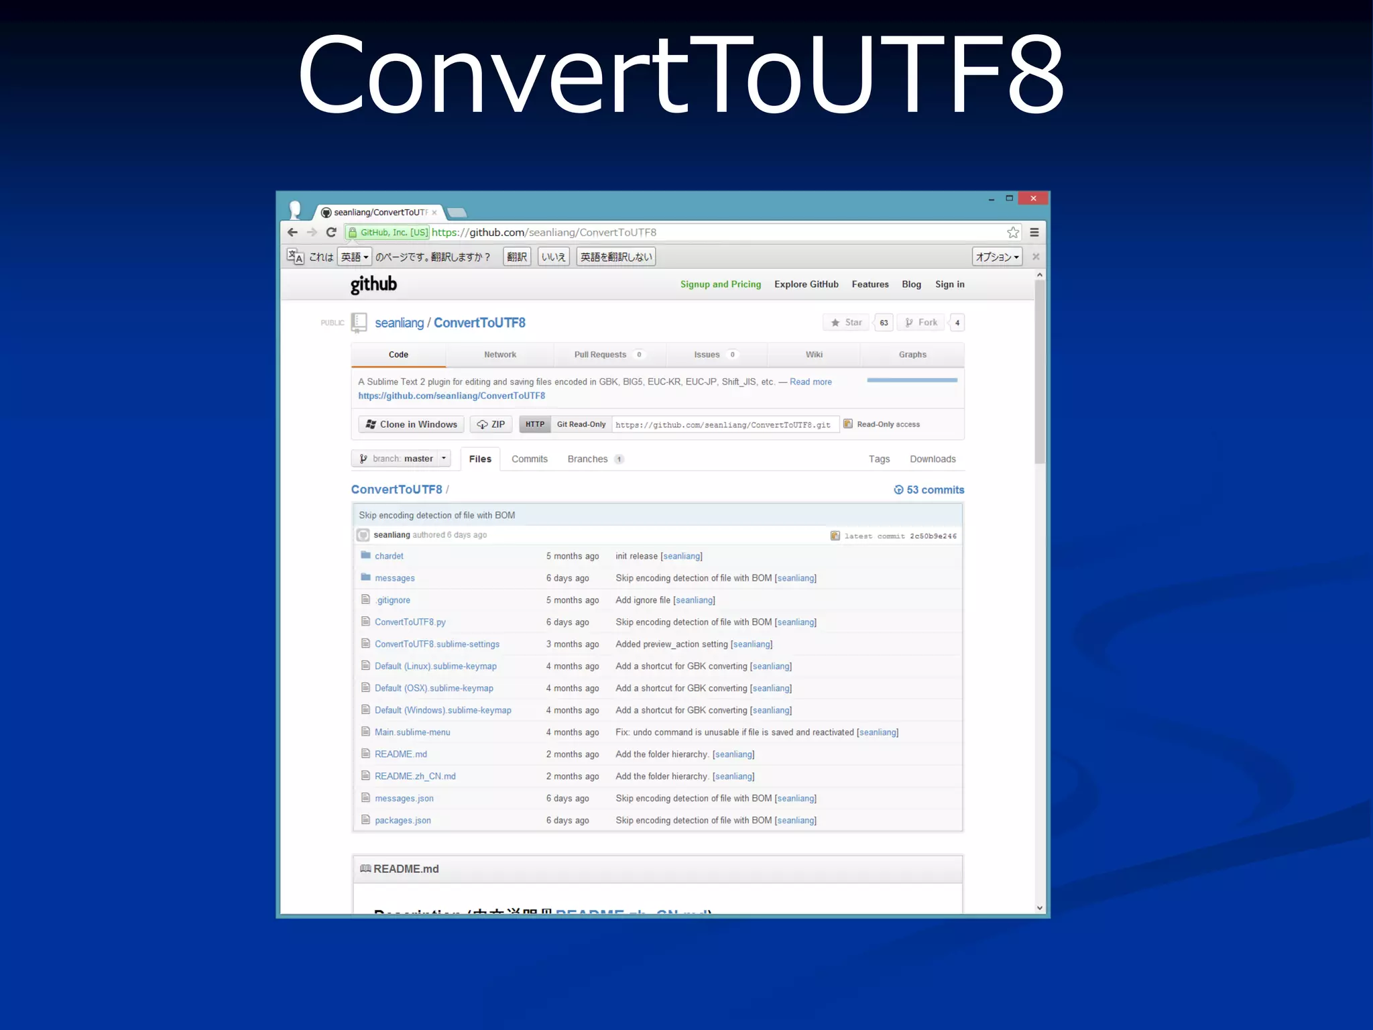Click the star count 63
The width and height of the screenshot is (1373, 1030).
[x=884, y=323]
